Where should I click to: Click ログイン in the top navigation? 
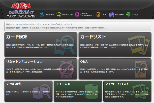click(x=134, y=15)
